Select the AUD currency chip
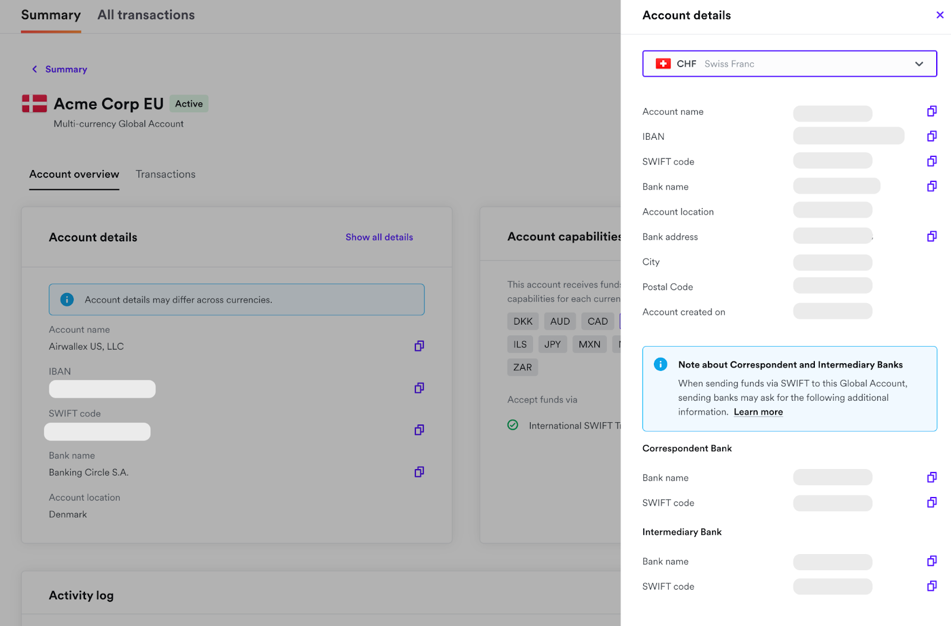Screen dimensions: 951x626 (x=560, y=322)
